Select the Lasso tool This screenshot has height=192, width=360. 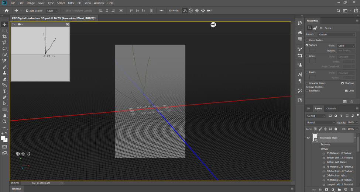click(x=4, y=49)
